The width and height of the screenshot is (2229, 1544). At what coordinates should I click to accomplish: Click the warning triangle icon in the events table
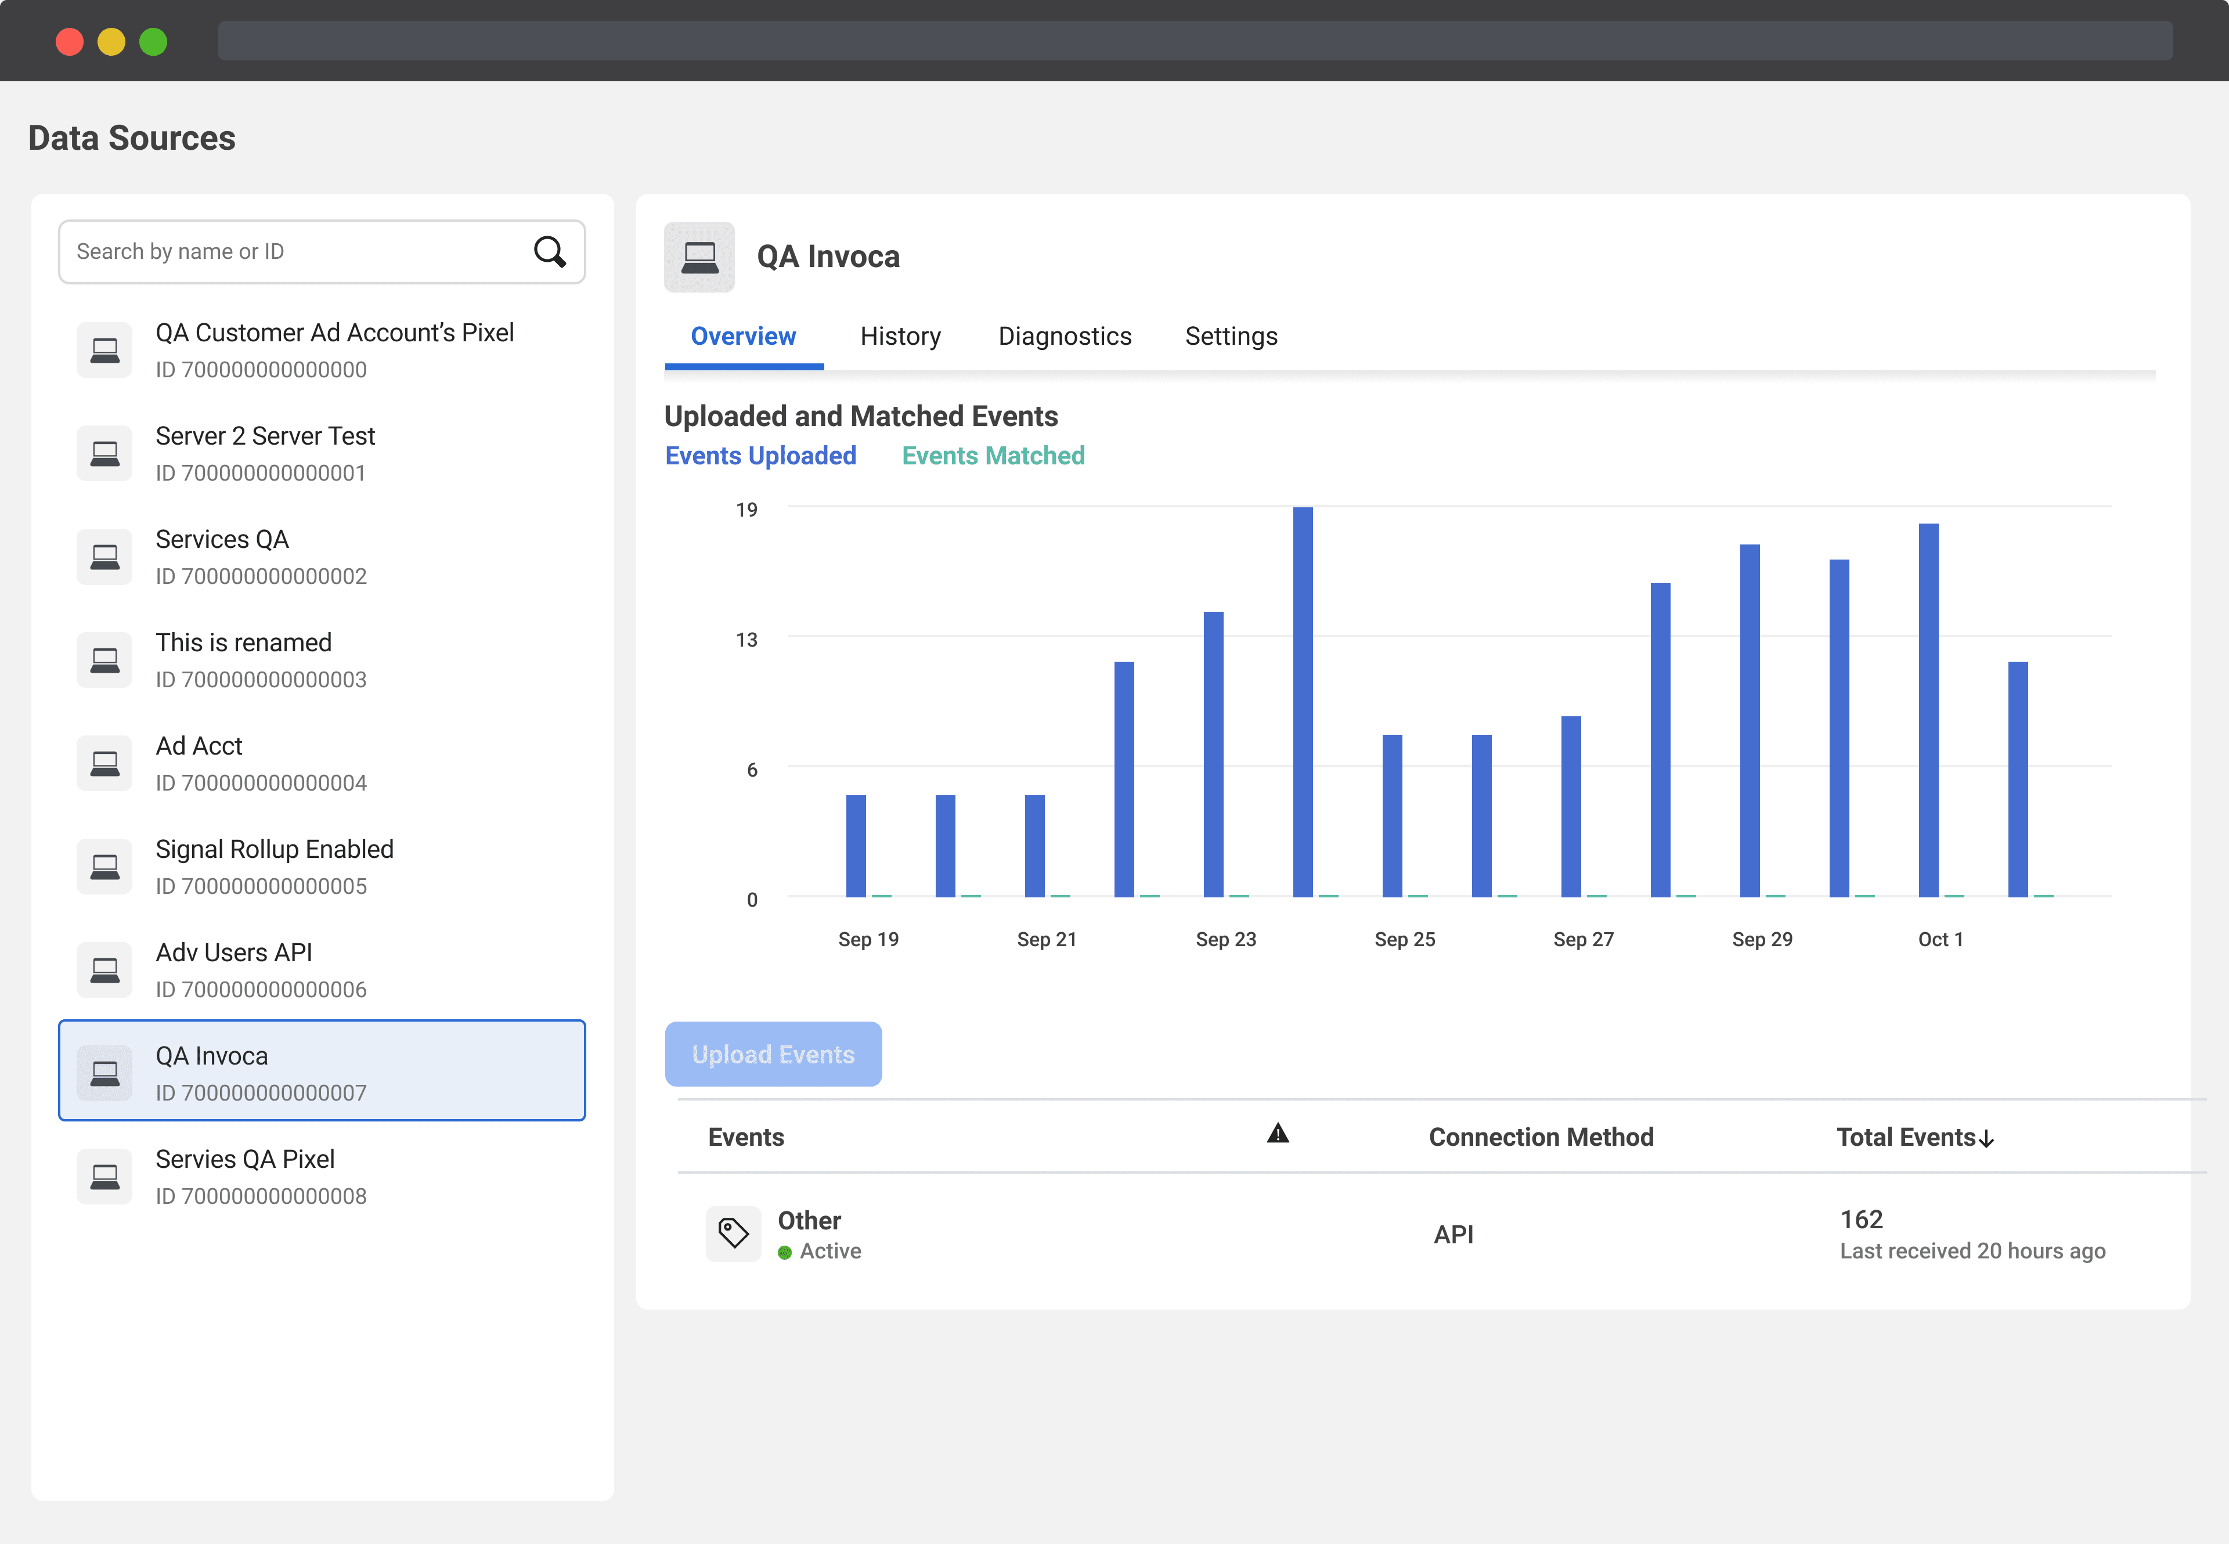point(1277,1134)
